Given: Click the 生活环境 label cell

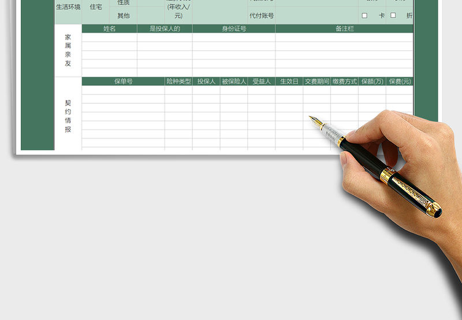Looking at the screenshot, I should (68, 7).
